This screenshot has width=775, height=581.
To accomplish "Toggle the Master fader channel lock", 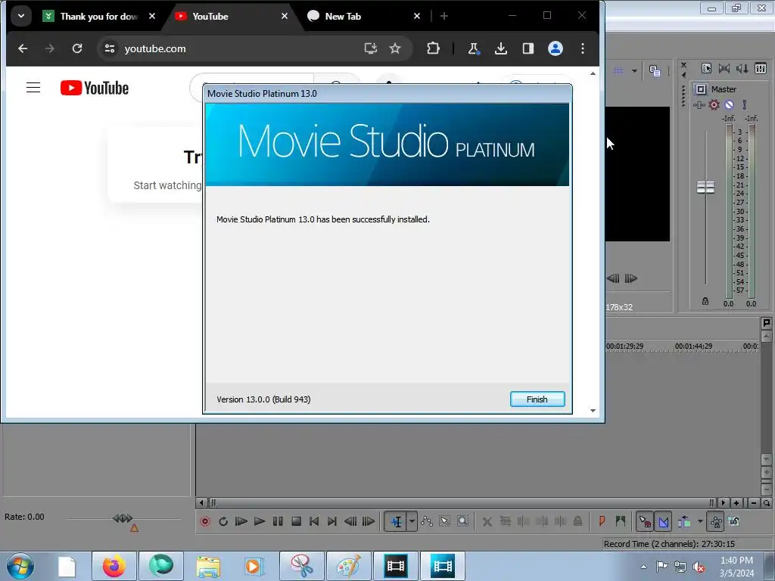I will 705,301.
